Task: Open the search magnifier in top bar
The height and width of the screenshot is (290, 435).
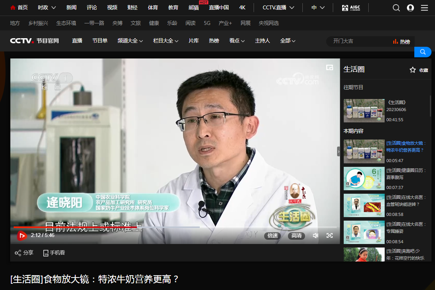Action: [x=396, y=8]
